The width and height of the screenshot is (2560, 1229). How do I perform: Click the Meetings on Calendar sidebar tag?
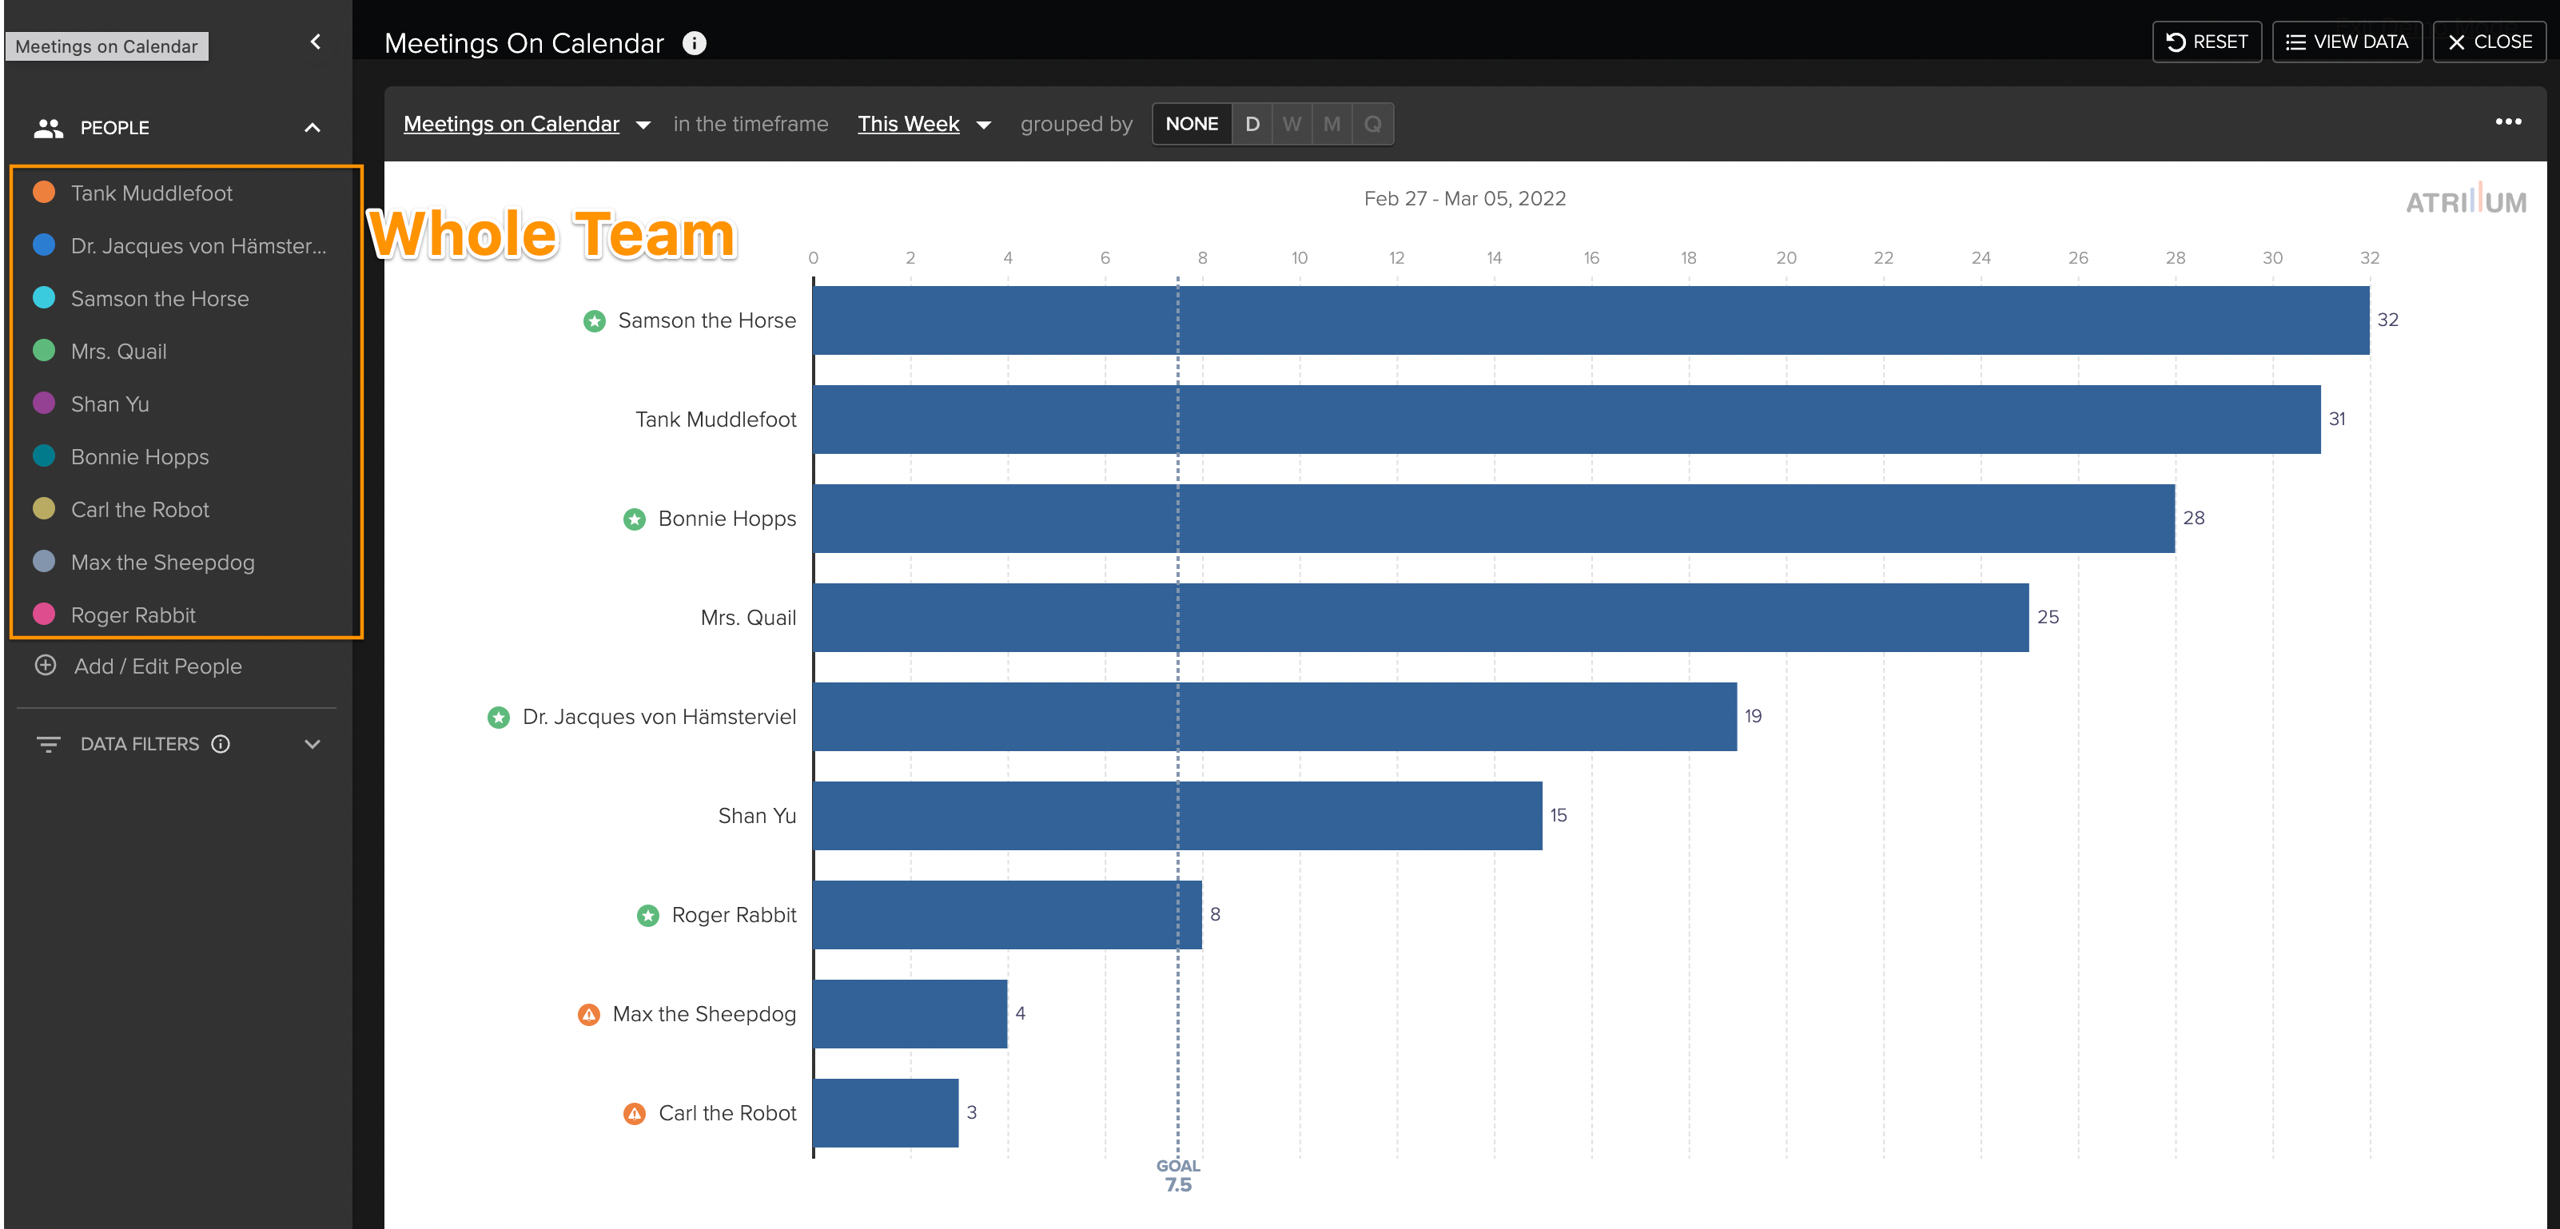pos(106,46)
